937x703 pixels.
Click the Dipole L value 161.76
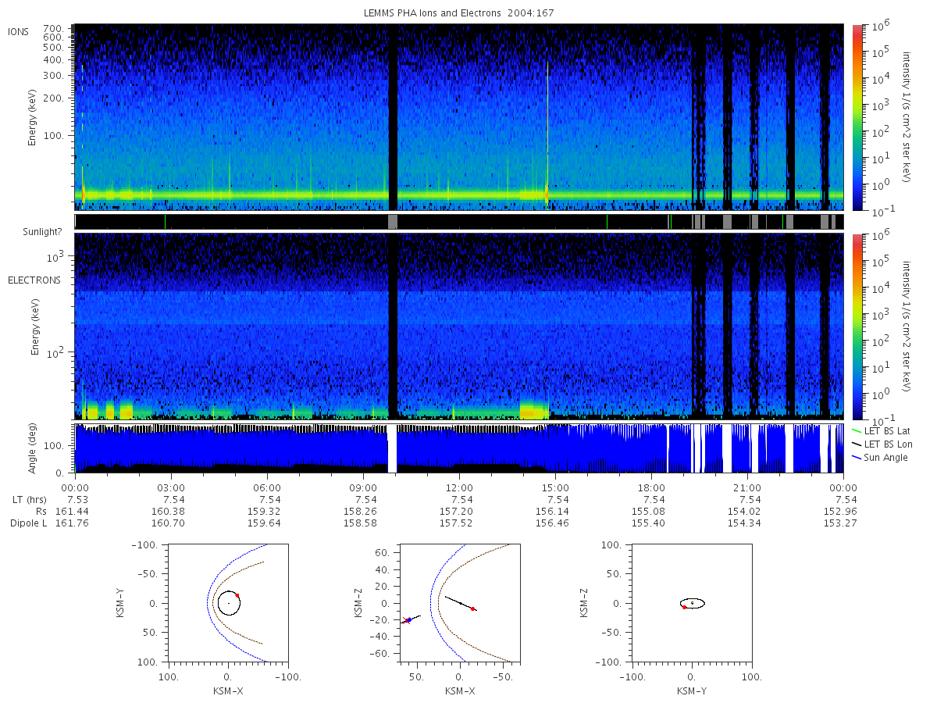point(72,523)
